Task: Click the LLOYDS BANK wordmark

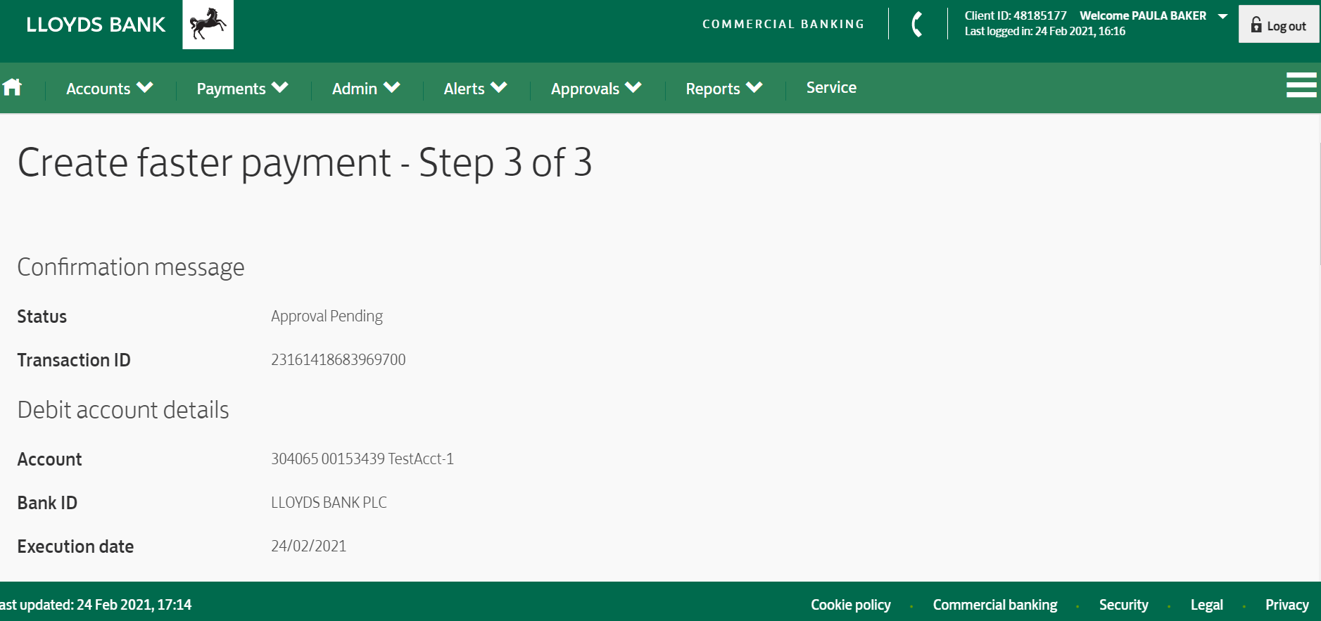Action: coord(96,25)
